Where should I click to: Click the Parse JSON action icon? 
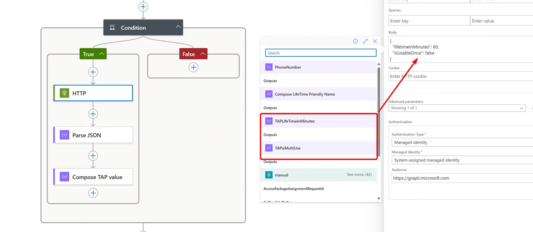[64, 135]
